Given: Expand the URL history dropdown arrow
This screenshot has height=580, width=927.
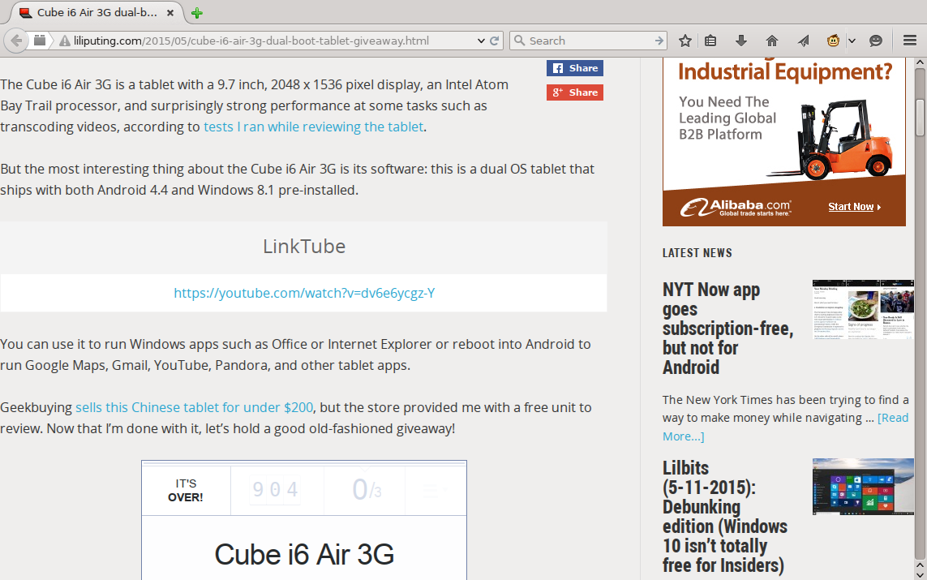Looking at the screenshot, I should pyautogui.click(x=481, y=41).
